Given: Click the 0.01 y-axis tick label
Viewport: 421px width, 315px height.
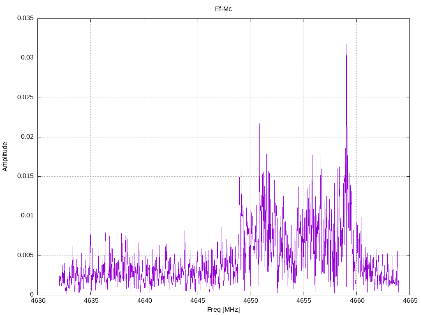Looking at the screenshot, I should tap(27, 216).
